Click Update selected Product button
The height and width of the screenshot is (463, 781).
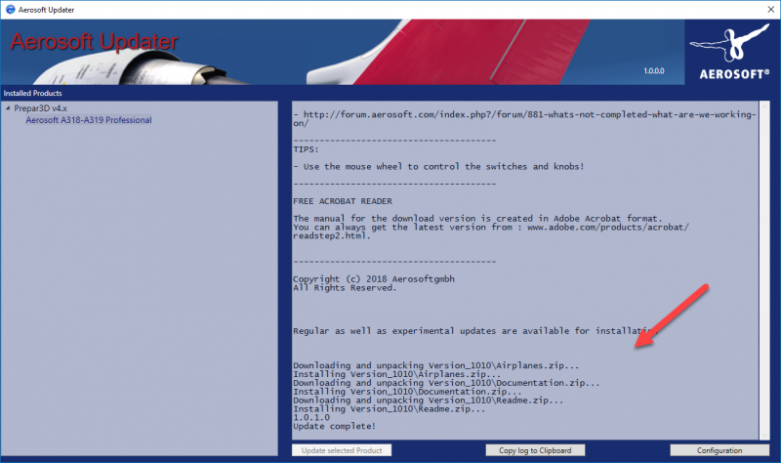coord(342,450)
